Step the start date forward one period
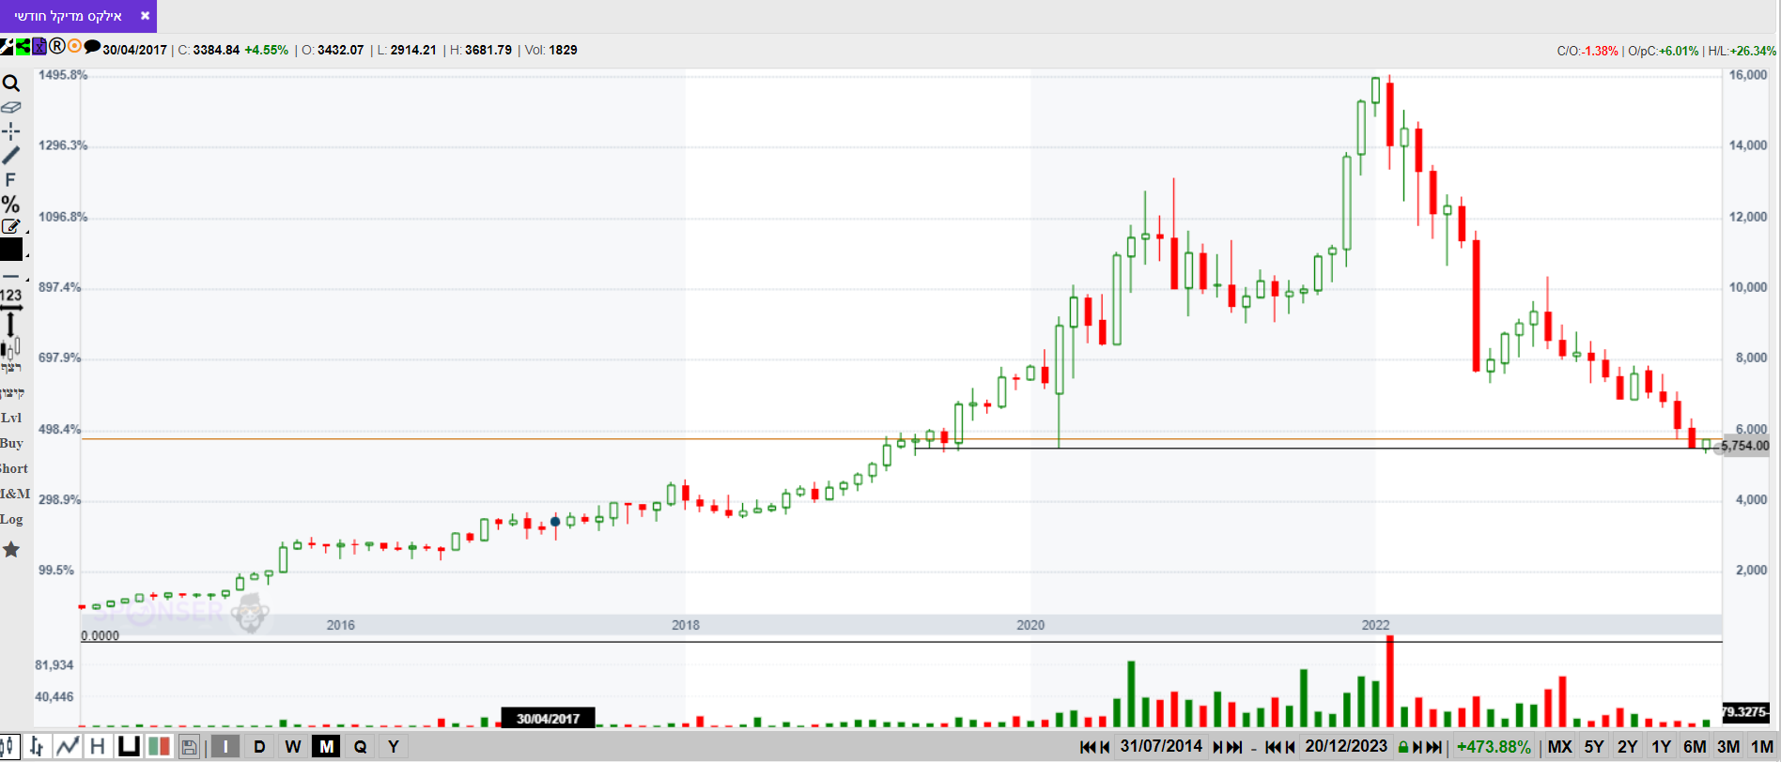This screenshot has height=762, width=1781. [1217, 747]
